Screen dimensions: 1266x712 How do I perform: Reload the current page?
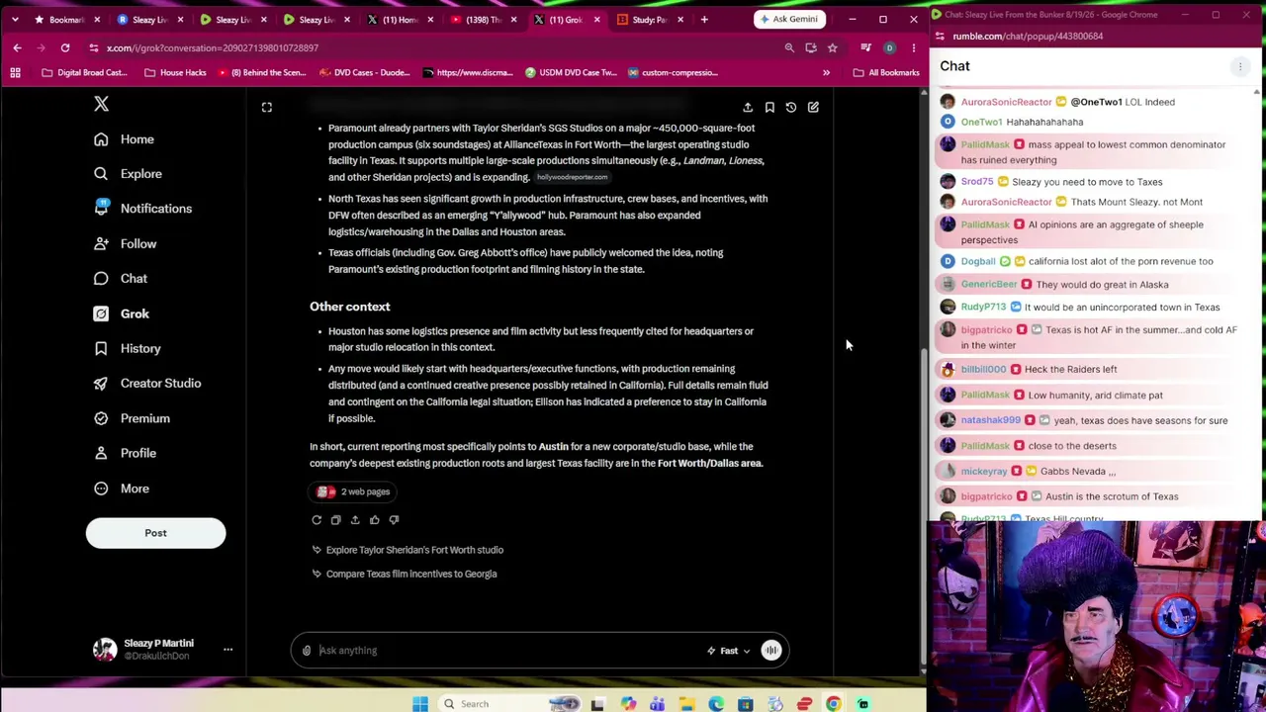coord(65,47)
